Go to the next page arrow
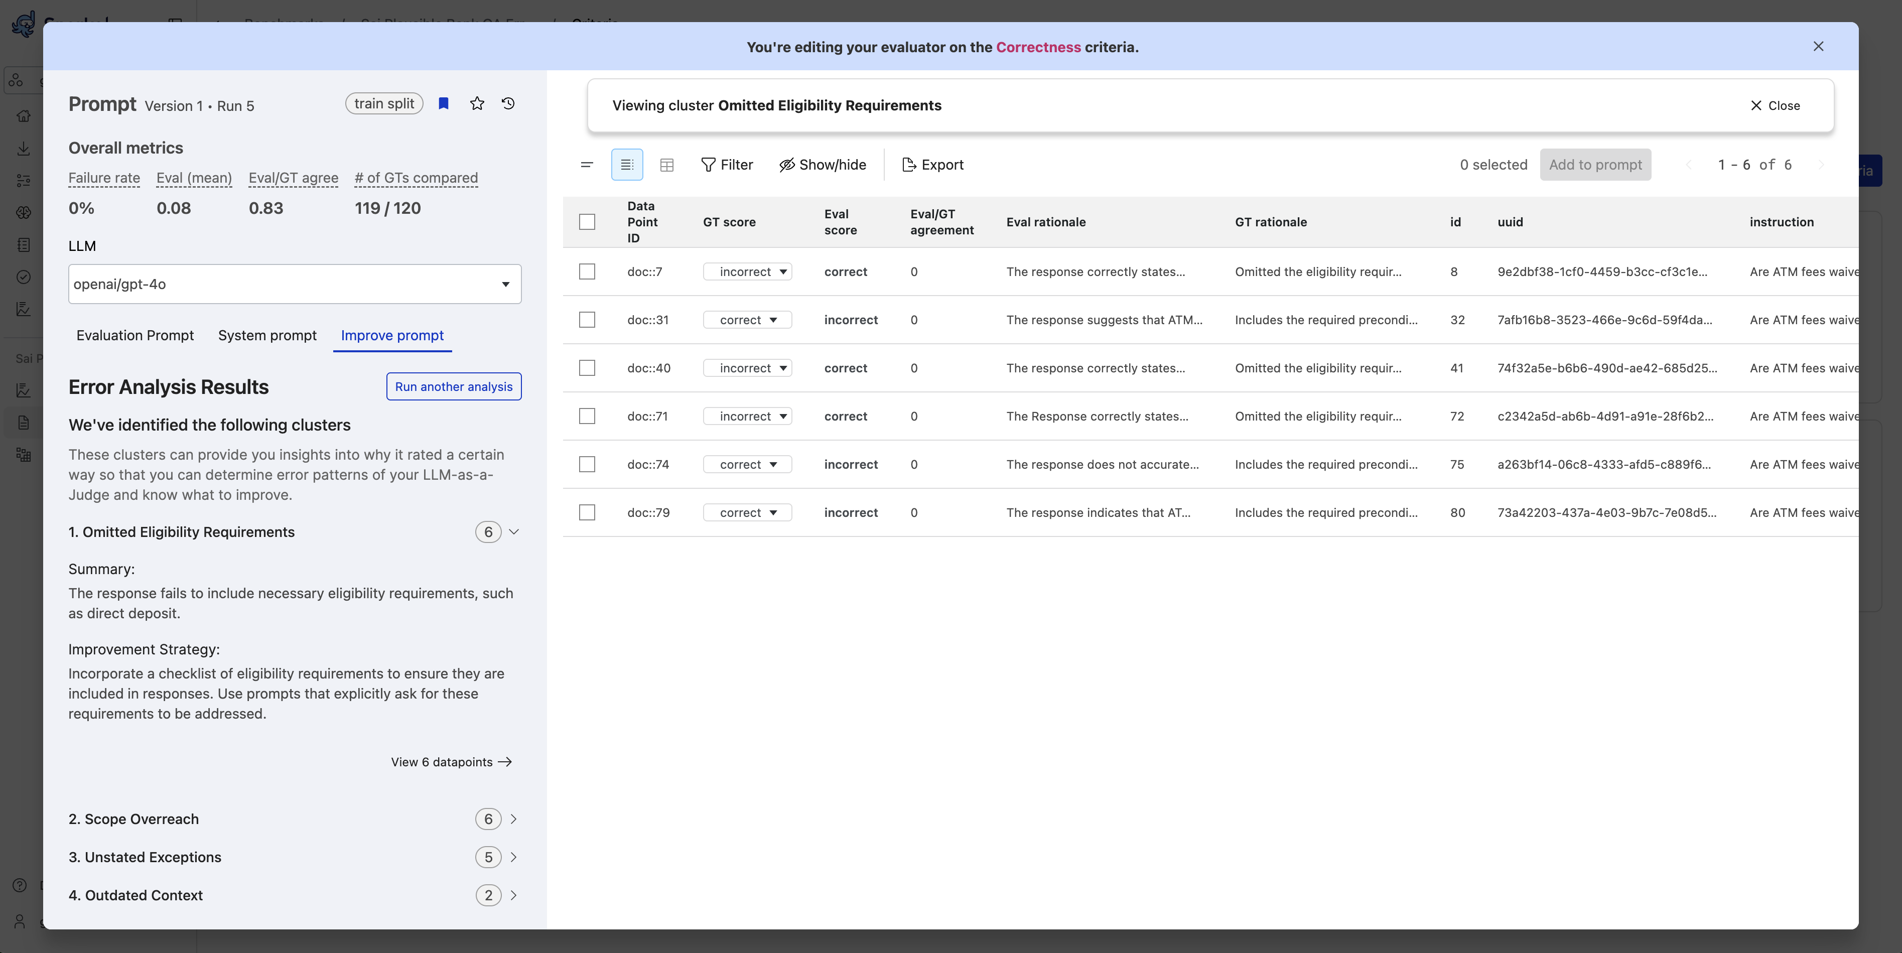Image resolution: width=1902 pixels, height=953 pixels. coord(1821,165)
